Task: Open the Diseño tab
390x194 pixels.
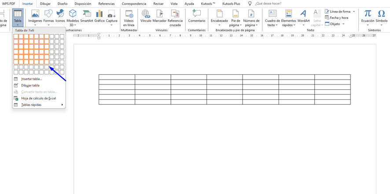Action: pos(62,4)
